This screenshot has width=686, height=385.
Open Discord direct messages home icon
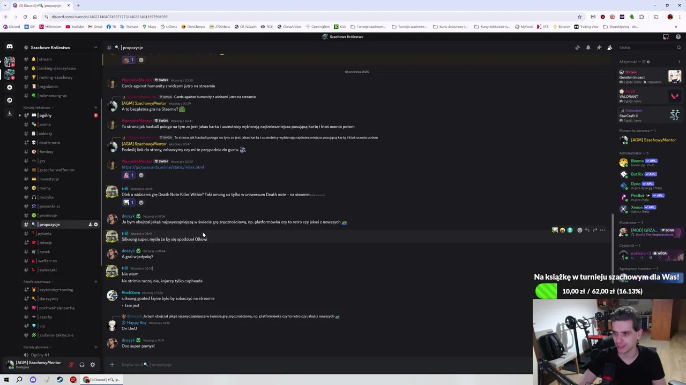point(9,47)
